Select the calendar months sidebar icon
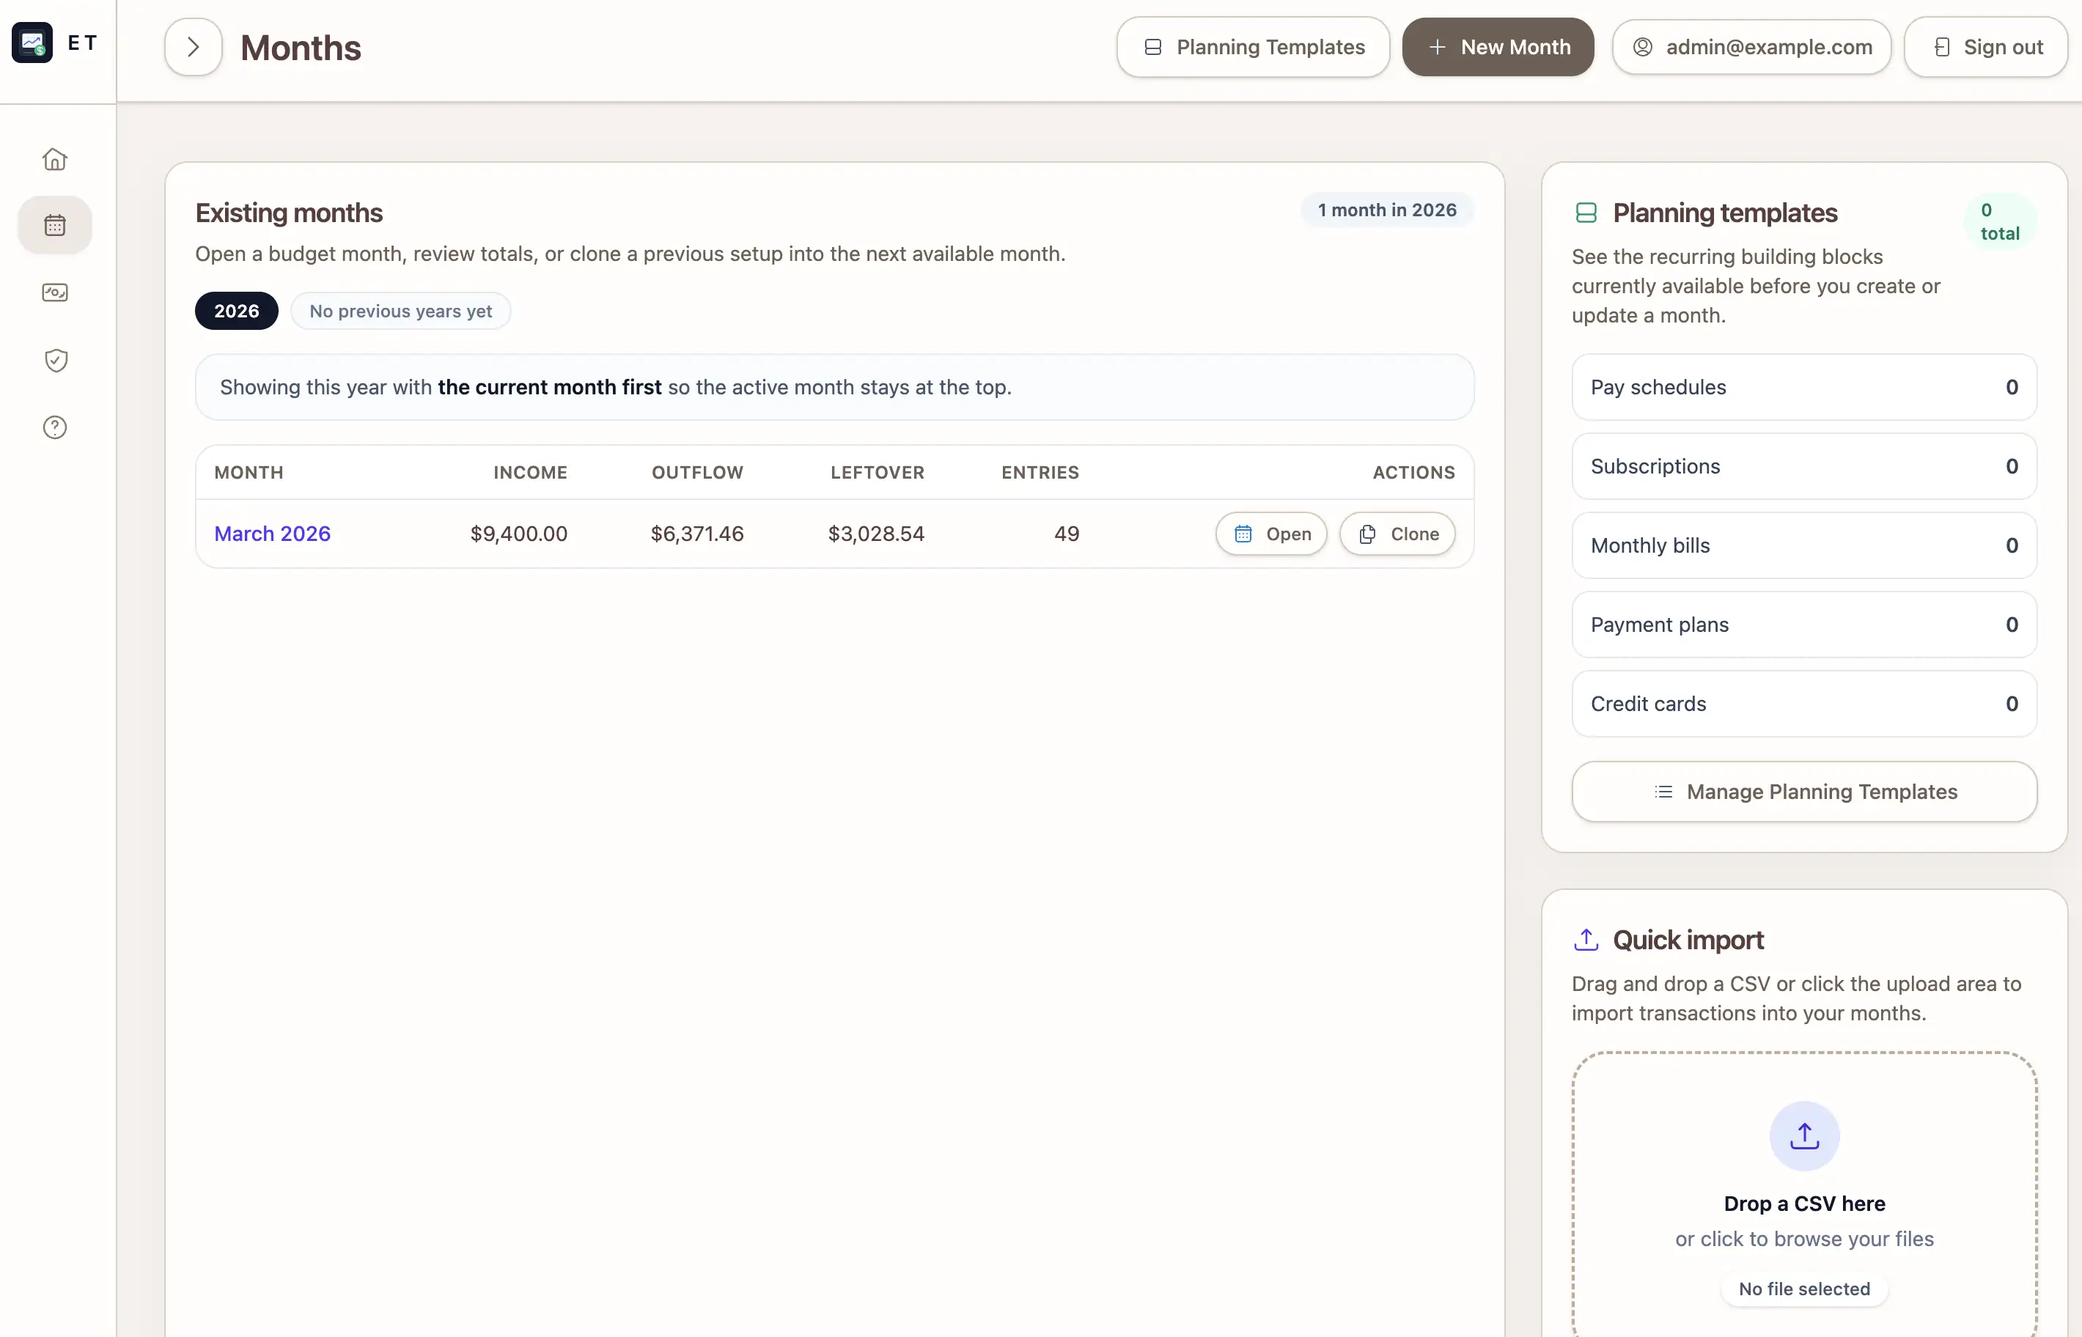 point(55,226)
